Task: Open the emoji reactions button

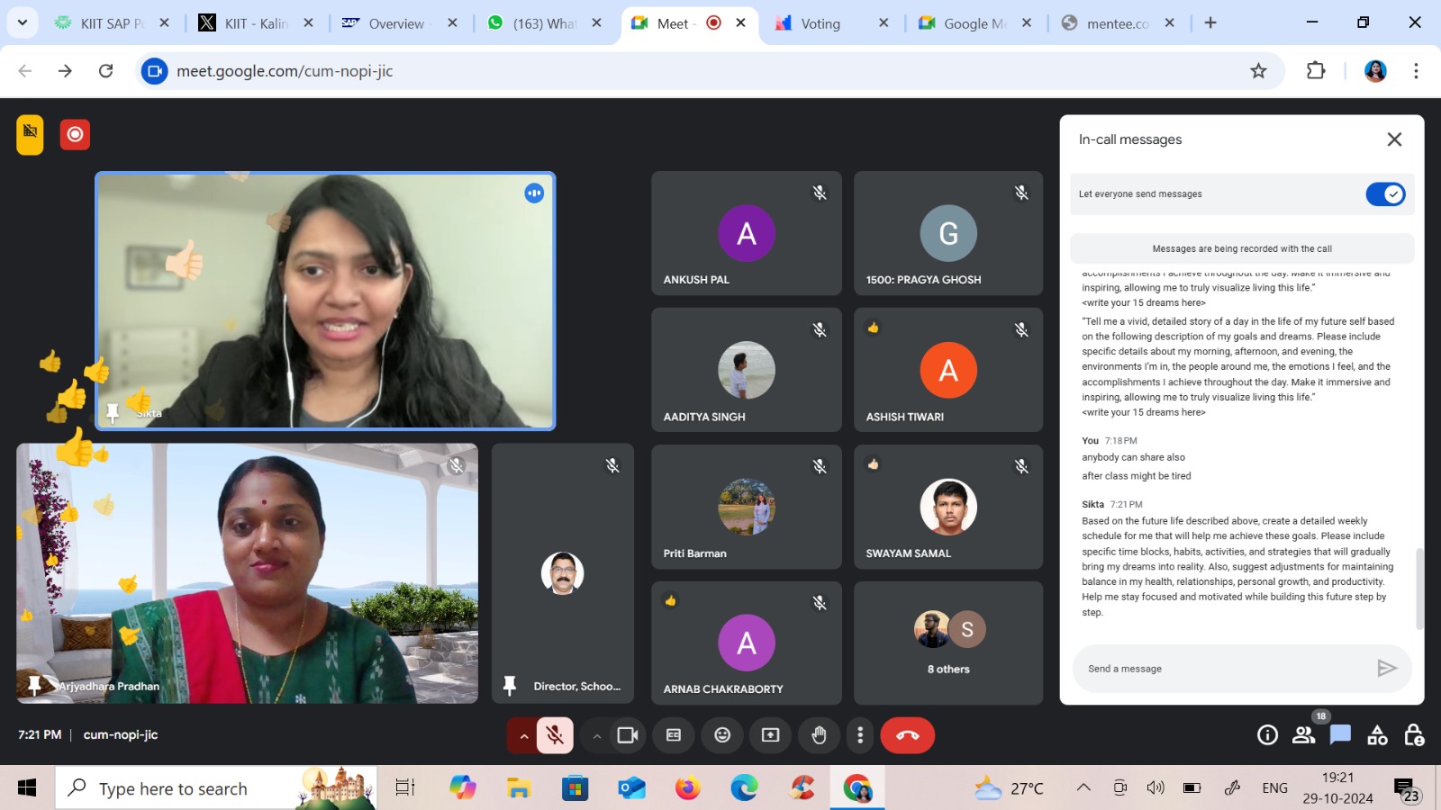Action: click(x=722, y=735)
